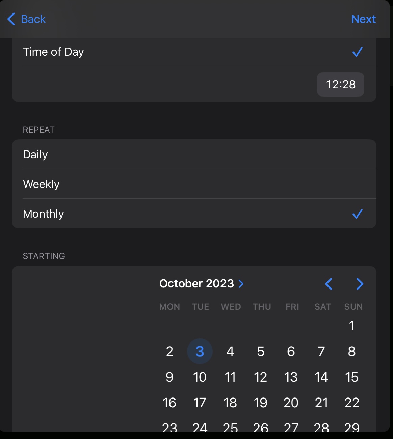Expand October 2023 month-year picker
The height and width of the screenshot is (439, 393).
point(202,283)
